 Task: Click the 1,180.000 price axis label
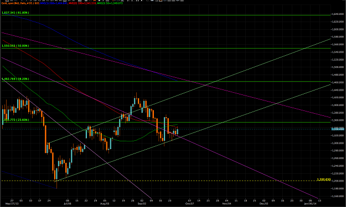tap(338, 189)
